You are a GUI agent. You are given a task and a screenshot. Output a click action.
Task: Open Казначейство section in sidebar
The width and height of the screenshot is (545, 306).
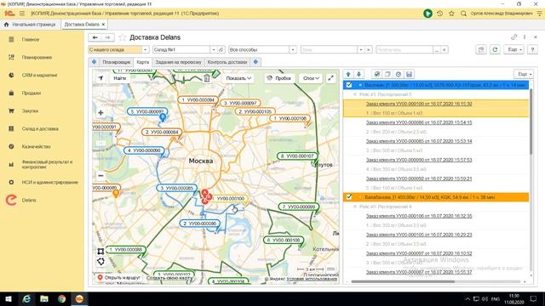pyautogui.click(x=36, y=147)
